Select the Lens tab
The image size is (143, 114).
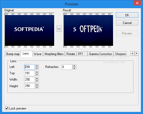pos(27,53)
